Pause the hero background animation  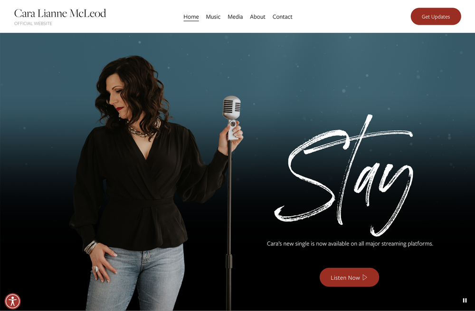[x=465, y=300]
